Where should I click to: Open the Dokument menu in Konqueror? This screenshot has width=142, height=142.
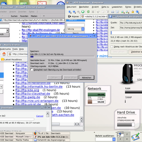pyautogui.click(x=71, y=7)
